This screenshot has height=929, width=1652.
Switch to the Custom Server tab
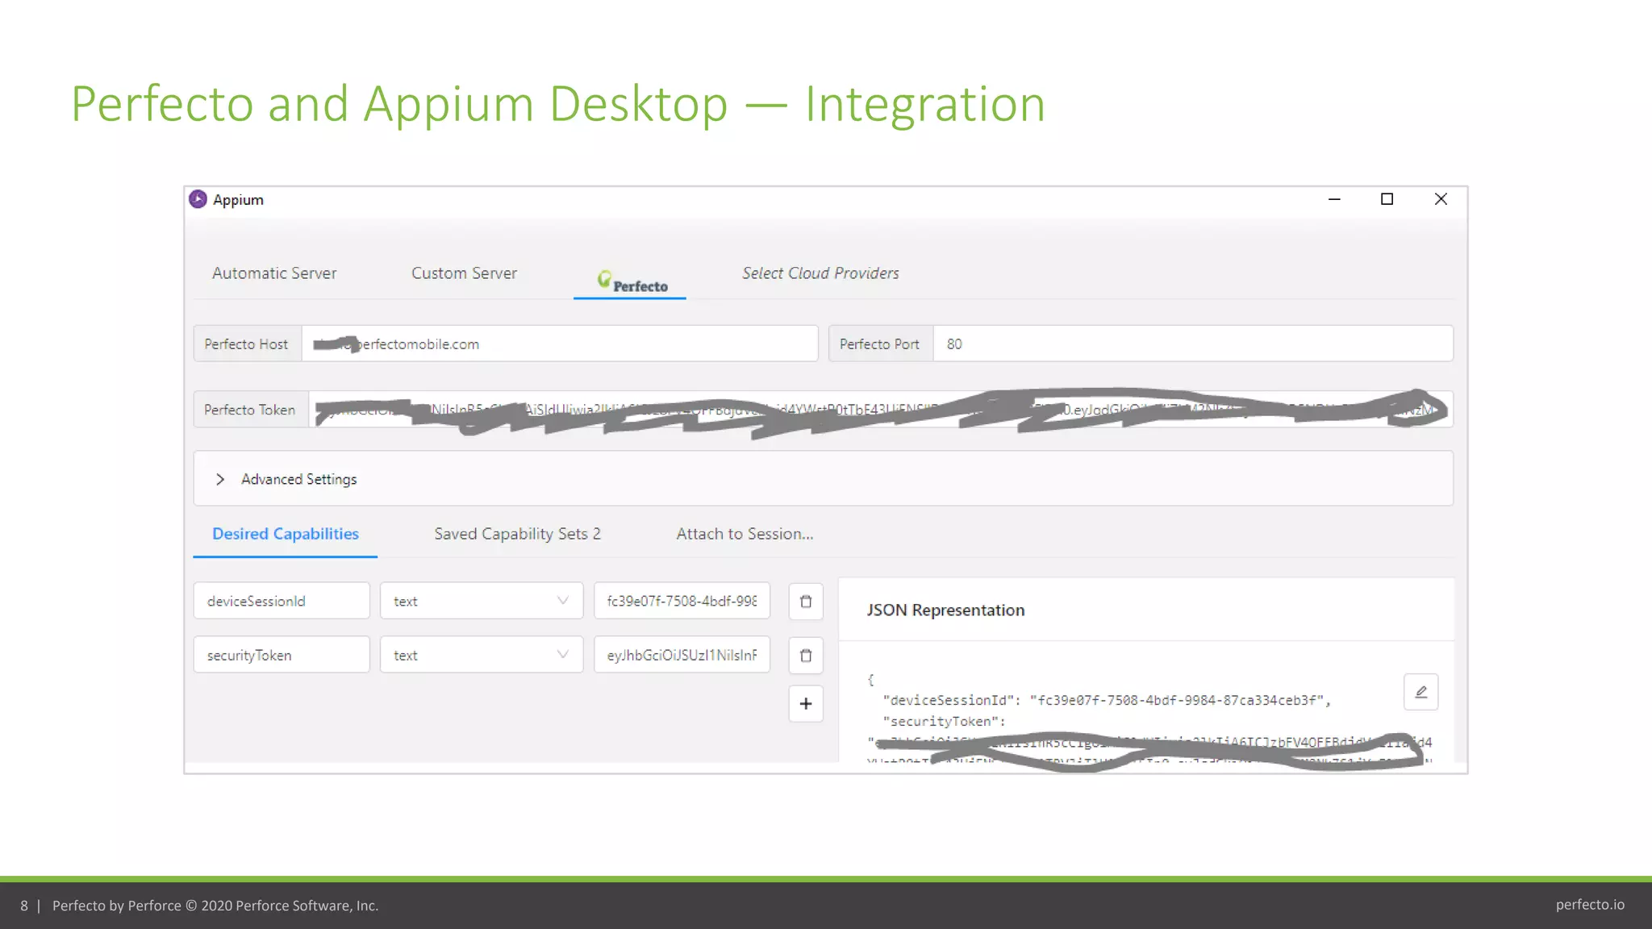pos(464,273)
